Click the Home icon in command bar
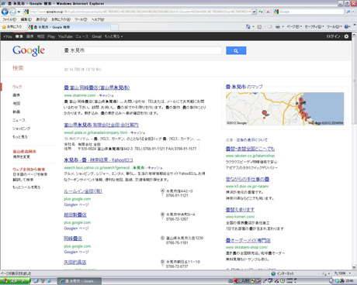Viewport: 357px width, 285px height. tap(248, 26)
